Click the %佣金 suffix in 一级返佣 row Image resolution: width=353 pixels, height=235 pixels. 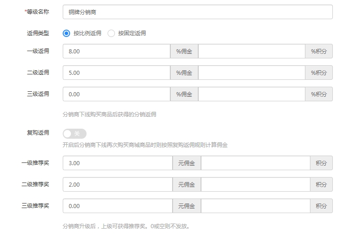(x=184, y=52)
